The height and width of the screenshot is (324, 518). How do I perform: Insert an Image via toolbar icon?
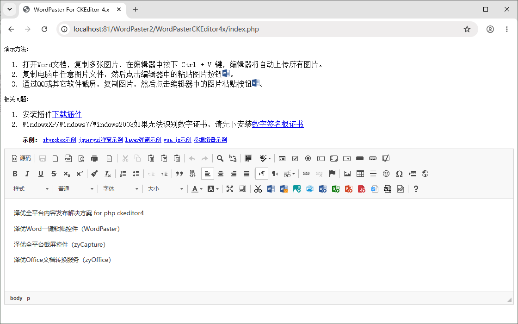[x=347, y=174]
